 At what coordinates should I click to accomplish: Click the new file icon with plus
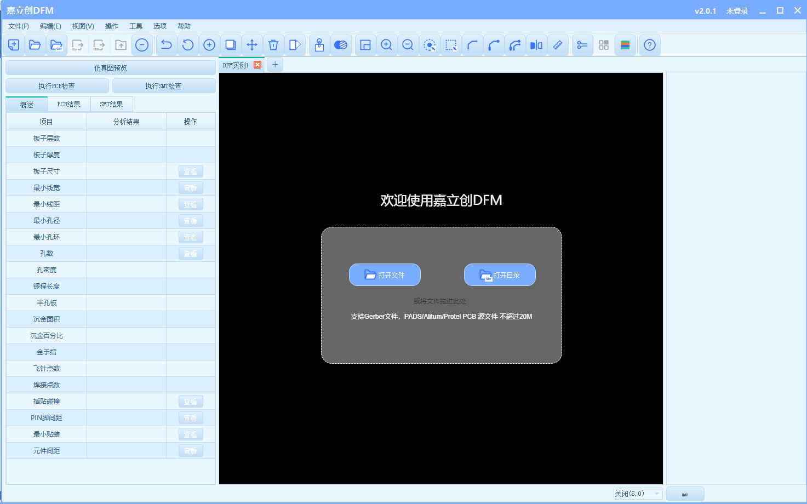pyautogui.click(x=14, y=45)
